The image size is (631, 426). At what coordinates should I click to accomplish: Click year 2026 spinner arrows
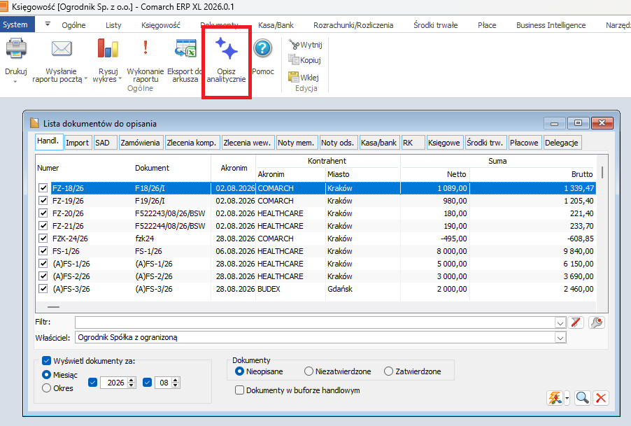click(x=132, y=383)
